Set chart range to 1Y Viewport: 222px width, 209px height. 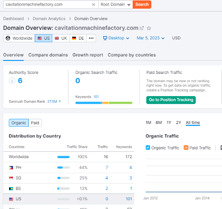(x=169, y=122)
